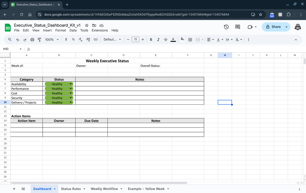Click the Print icon
The height and width of the screenshot is (193, 306).
32,40
